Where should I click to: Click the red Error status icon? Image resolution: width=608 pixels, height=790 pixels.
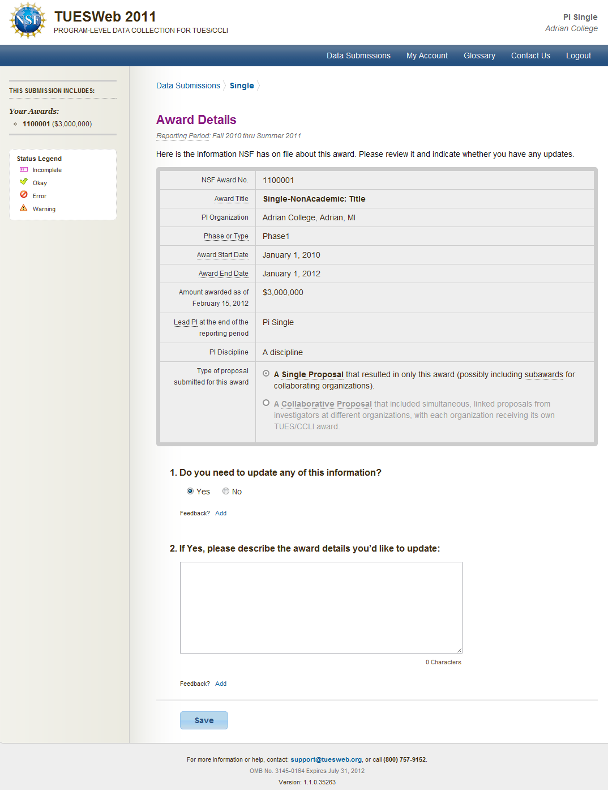click(x=24, y=195)
